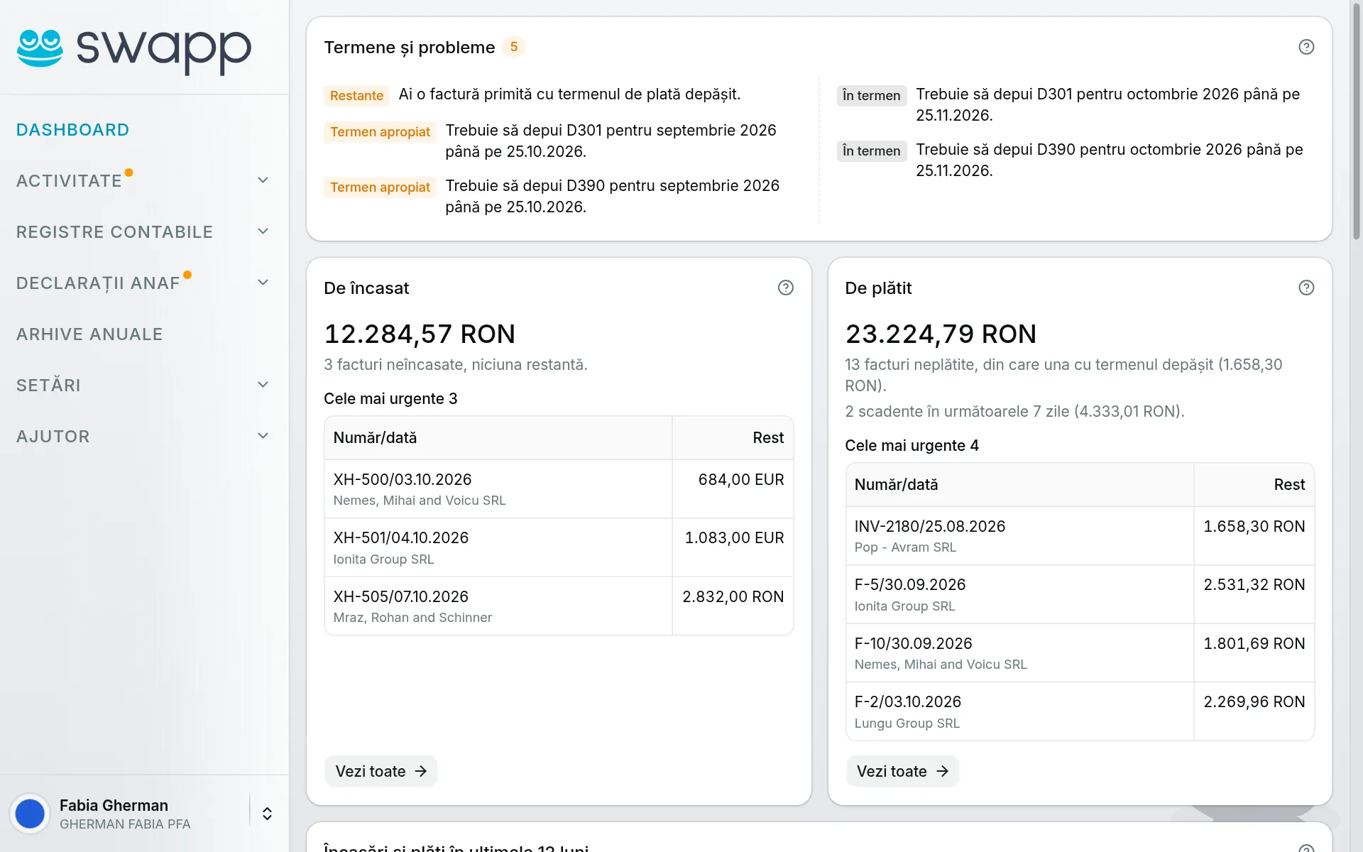Click În termen badge for D301

point(871,95)
